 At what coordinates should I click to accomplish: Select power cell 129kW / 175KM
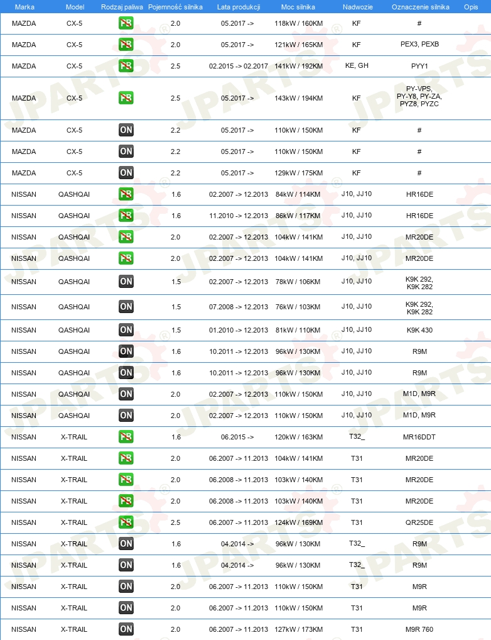pos(298,173)
